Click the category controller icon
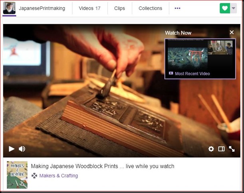 [x=34, y=175]
